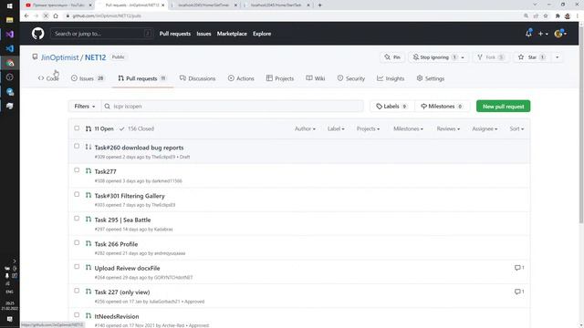Screen dimensions: 584x328
Task: Show the 156 Closed pull requests
Action: click(137, 128)
